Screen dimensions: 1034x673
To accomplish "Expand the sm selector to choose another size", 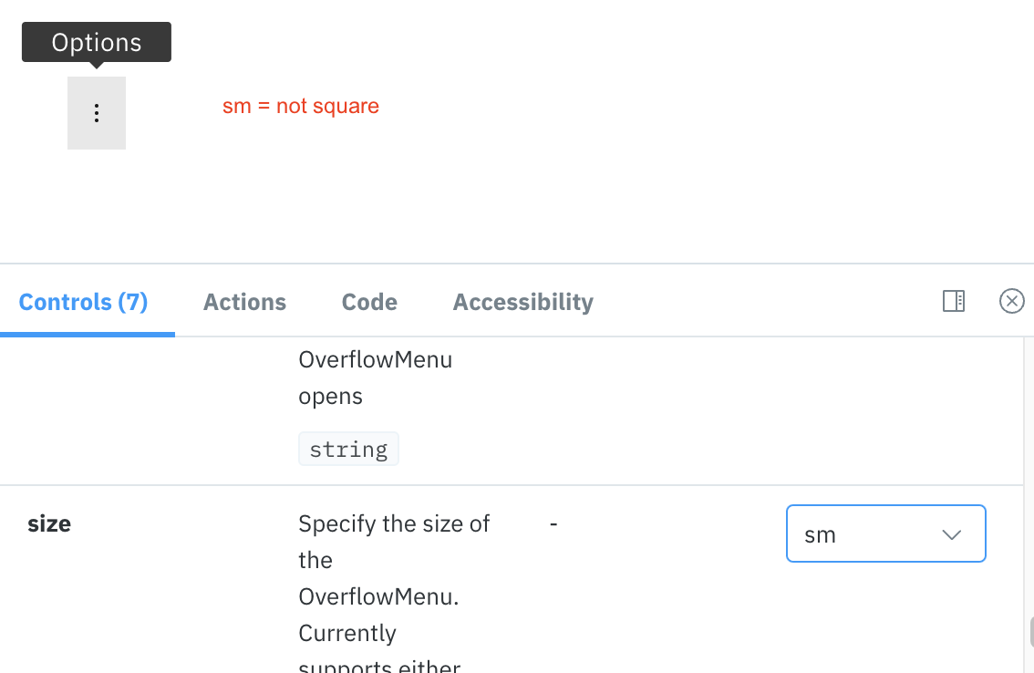I will click(885, 533).
